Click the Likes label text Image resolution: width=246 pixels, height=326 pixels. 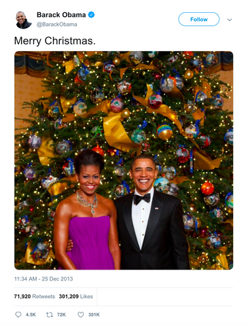[86, 296]
